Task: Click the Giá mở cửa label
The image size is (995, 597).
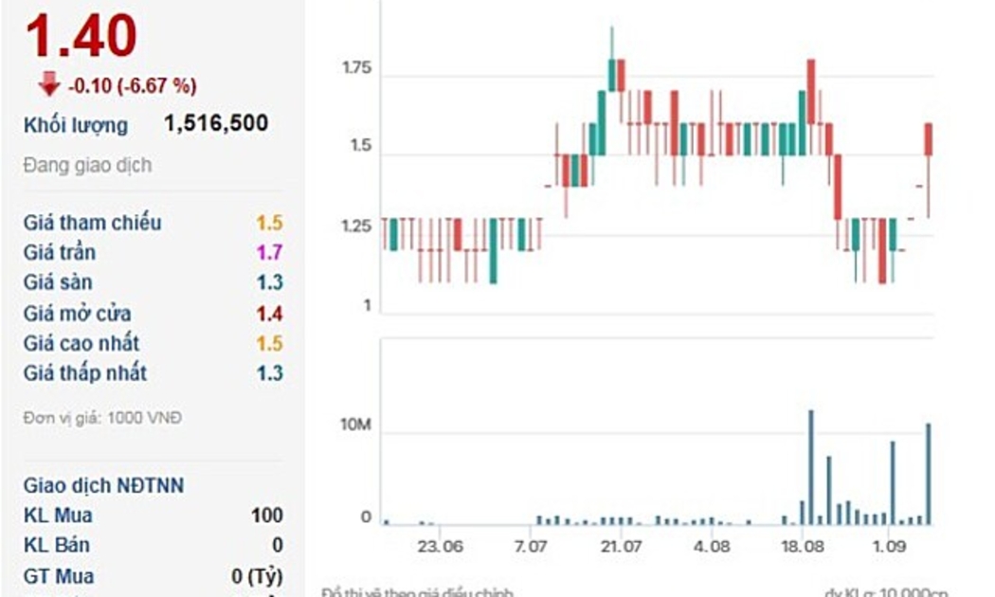Action: pos(78,313)
